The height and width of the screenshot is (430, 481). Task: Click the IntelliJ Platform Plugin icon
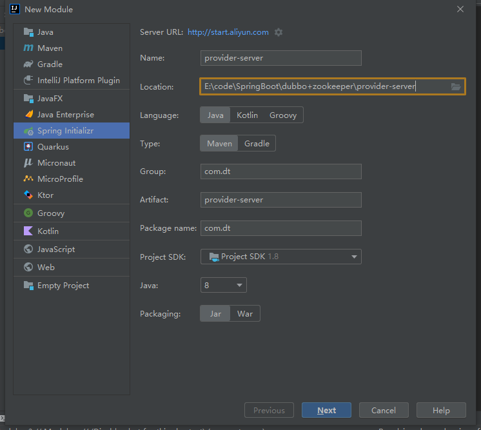(x=28, y=80)
